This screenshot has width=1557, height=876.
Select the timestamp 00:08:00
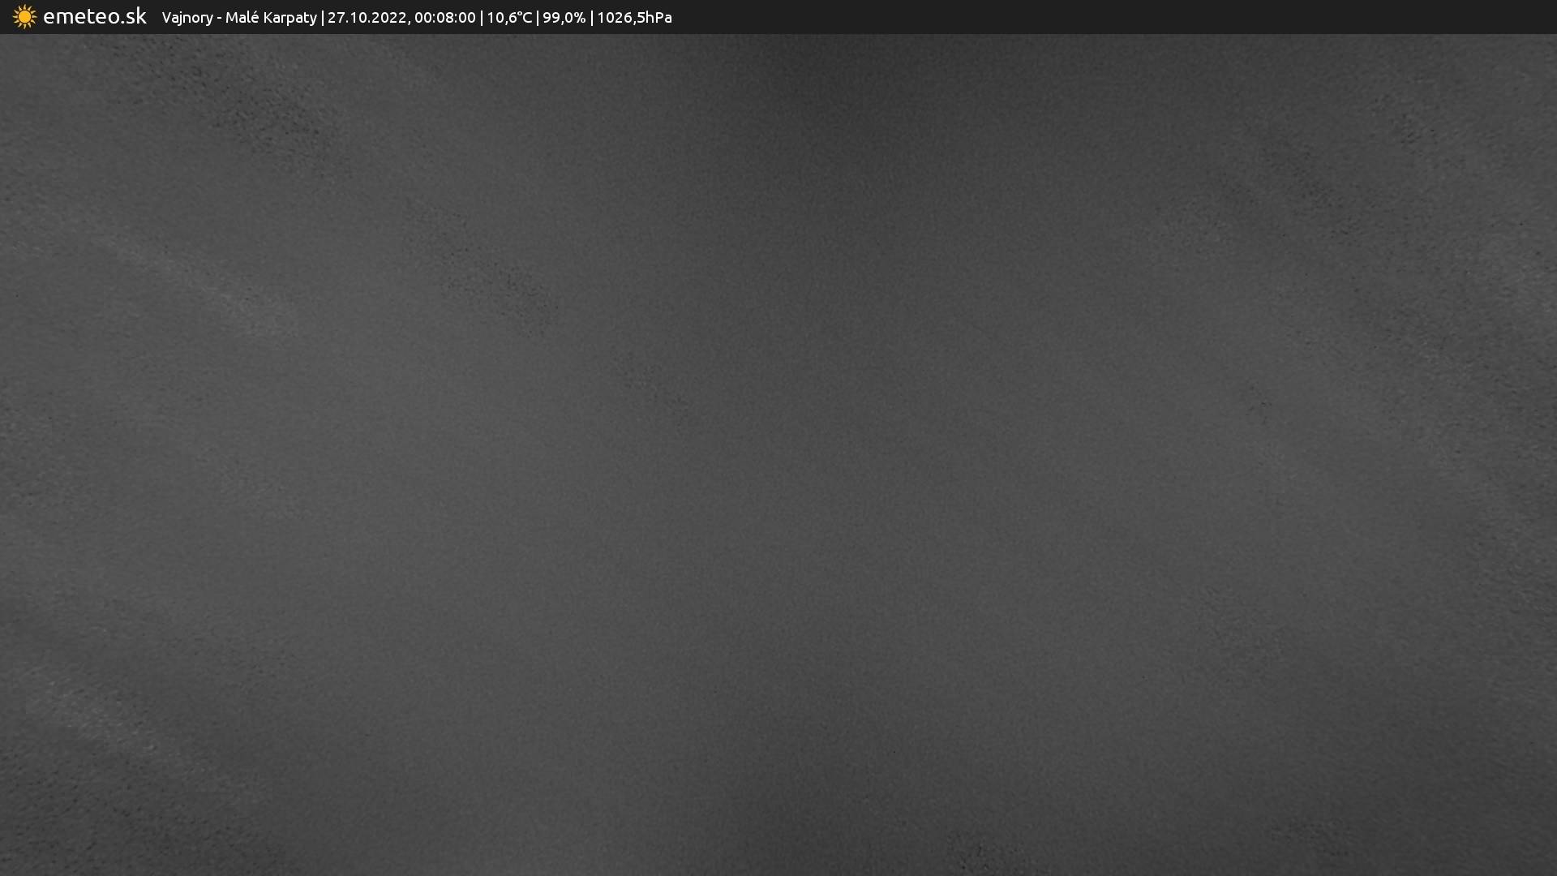pos(444,18)
